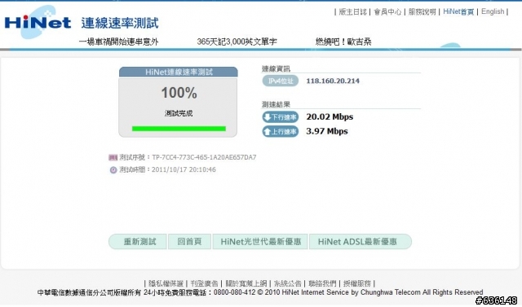The width and height of the screenshot is (522, 307).
Task: Open 服務說明 in the top menu
Action: [422, 12]
